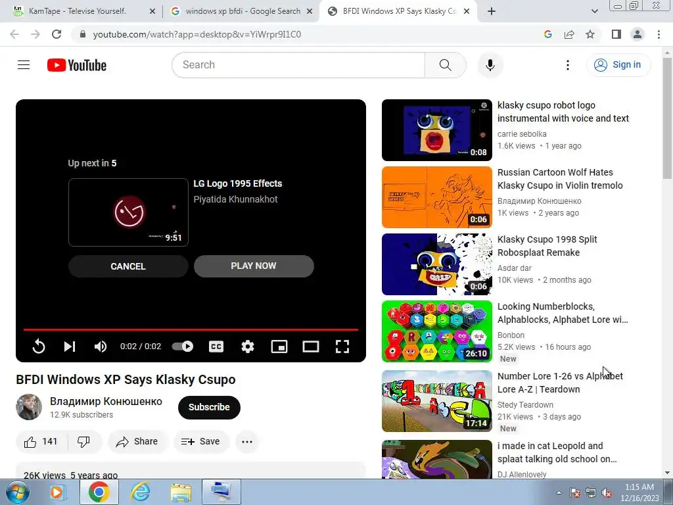Cancel the up next autoplay
The height and width of the screenshot is (505, 673).
coord(128,266)
